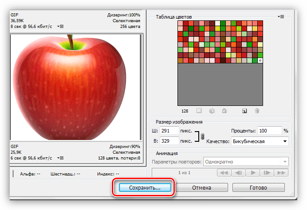Click the Дизеринг:90% label

125,147
